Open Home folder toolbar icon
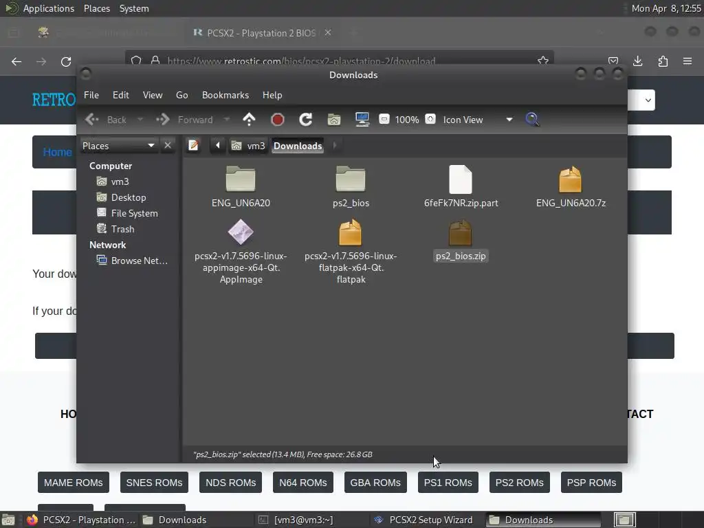This screenshot has width=704, height=528. point(334,120)
